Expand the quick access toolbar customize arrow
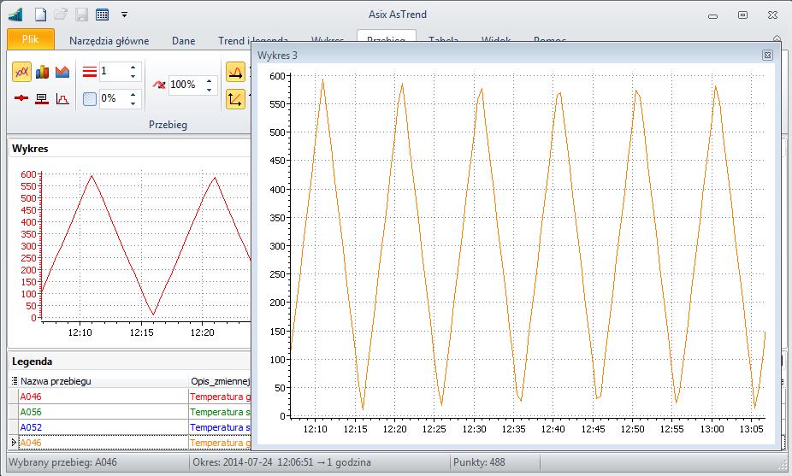The image size is (792, 476). (124, 15)
